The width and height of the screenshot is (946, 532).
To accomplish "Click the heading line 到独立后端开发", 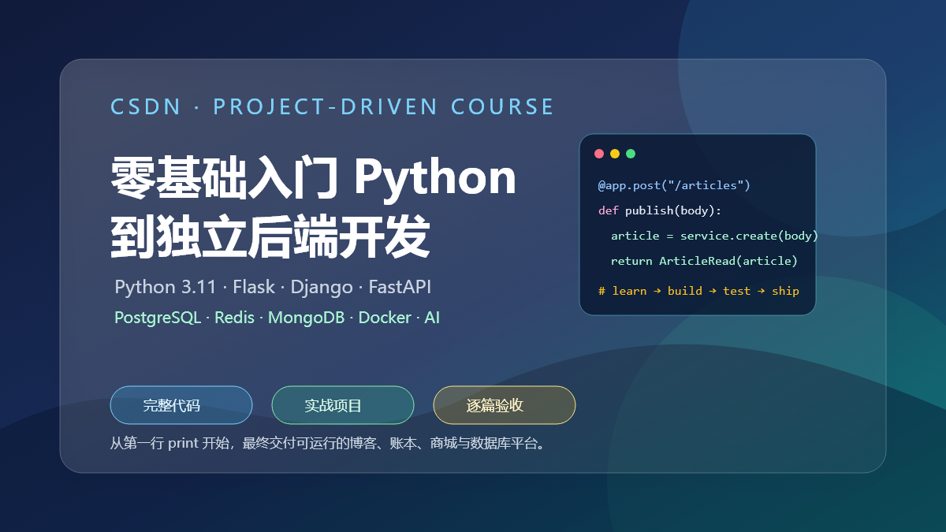I will [x=270, y=236].
